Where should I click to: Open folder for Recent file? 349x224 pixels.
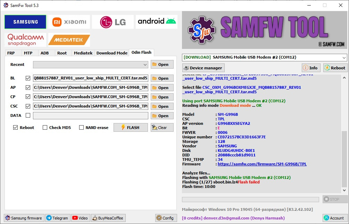[162, 64]
